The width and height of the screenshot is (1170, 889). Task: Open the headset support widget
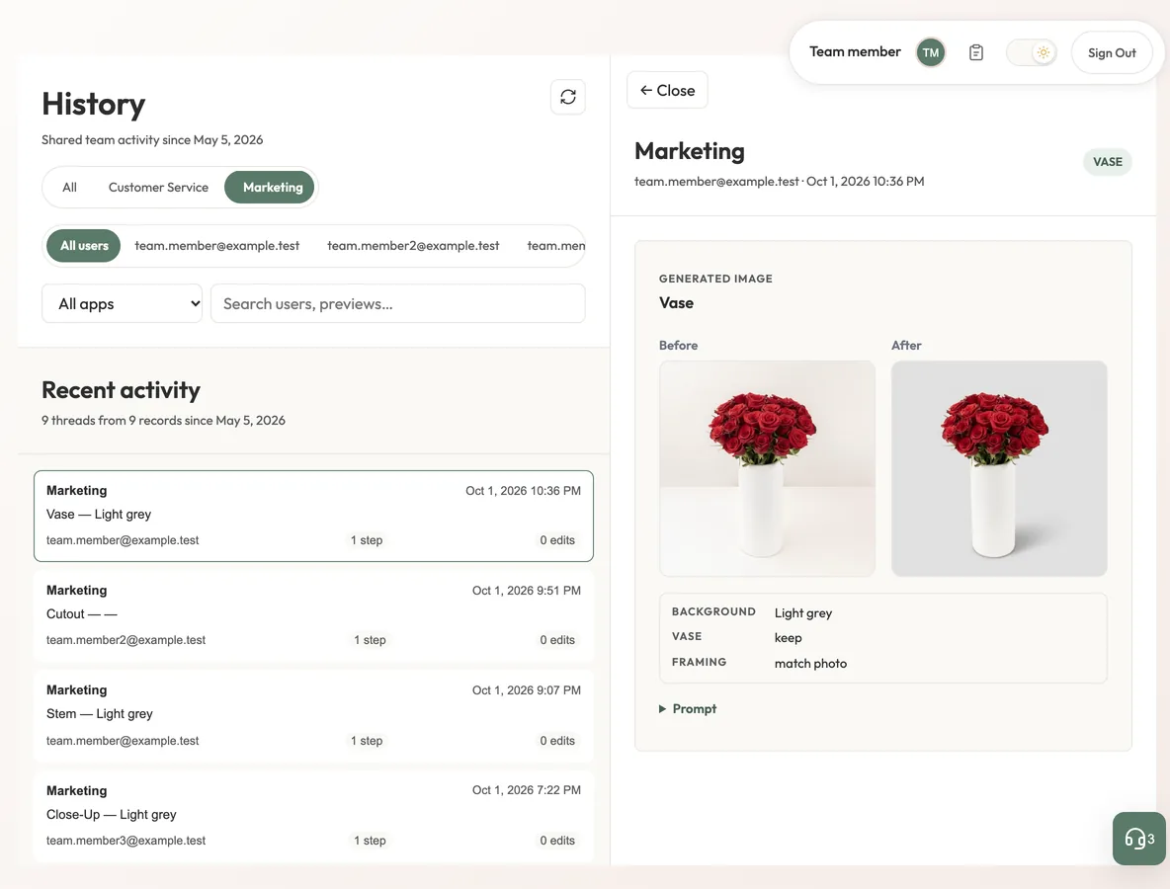(1138, 839)
